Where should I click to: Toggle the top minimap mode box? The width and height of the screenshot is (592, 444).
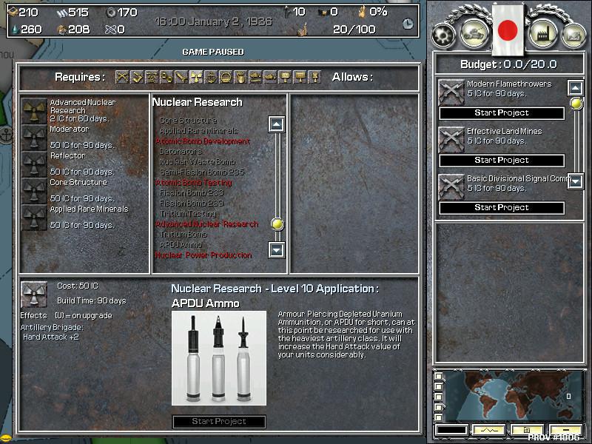tap(439, 377)
